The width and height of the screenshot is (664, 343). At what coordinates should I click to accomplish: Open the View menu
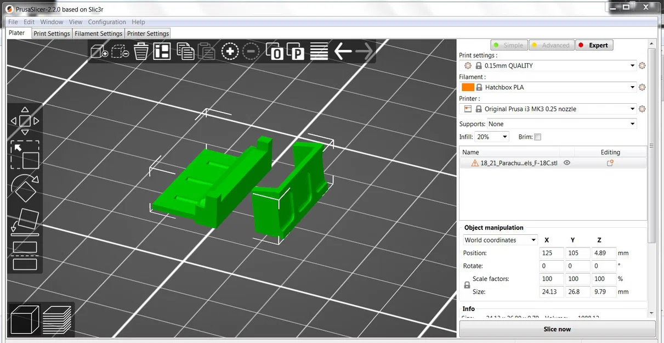(x=76, y=22)
